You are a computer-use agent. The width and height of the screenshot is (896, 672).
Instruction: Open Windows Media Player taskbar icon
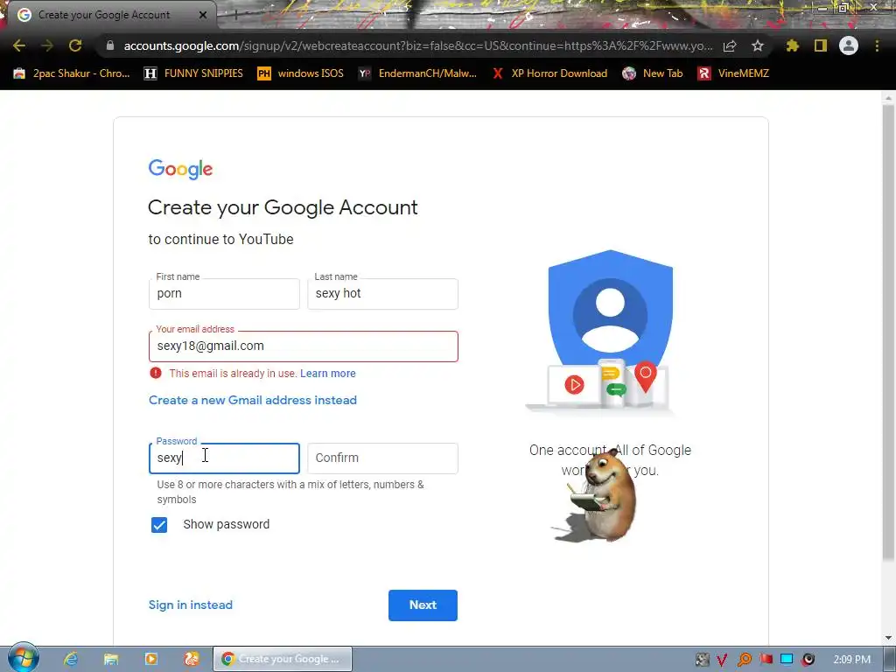coord(151,659)
